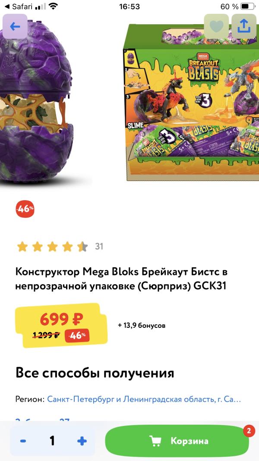Open reviews via star rating
The height and width of the screenshot is (461, 259).
[52, 247]
